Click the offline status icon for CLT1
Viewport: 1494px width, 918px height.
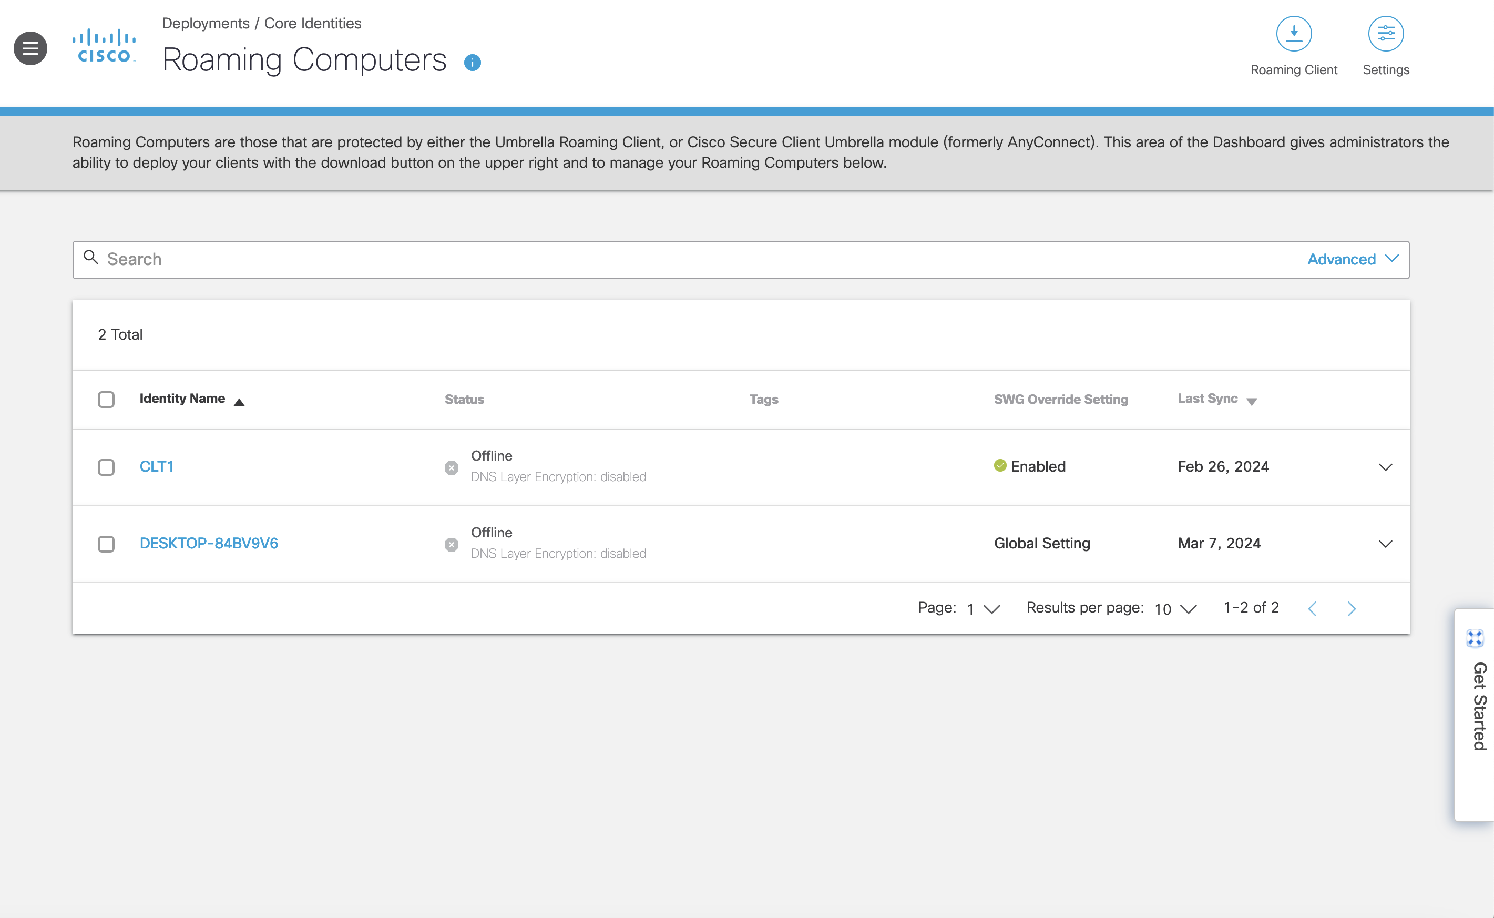point(452,467)
